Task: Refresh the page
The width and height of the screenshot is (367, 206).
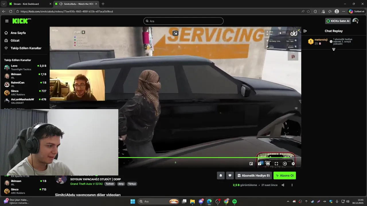Action: [11, 11]
